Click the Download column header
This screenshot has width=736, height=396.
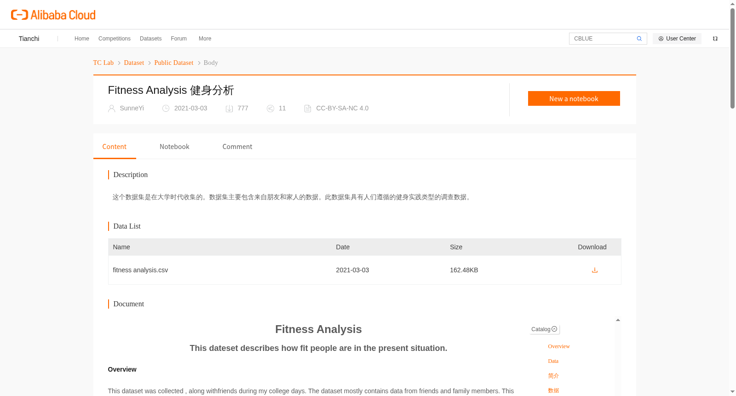[x=592, y=247]
